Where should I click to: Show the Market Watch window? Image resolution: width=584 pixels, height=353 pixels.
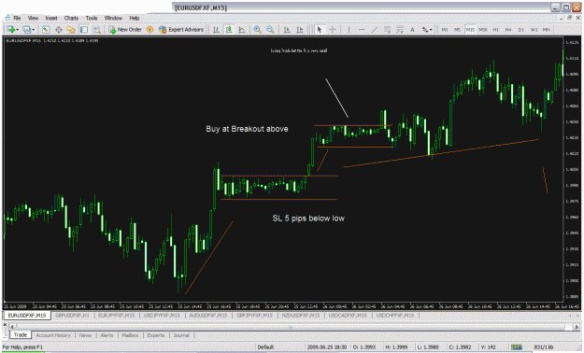[46, 30]
